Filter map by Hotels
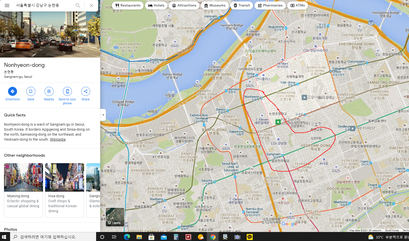The image size is (409, 241). coord(156,6)
